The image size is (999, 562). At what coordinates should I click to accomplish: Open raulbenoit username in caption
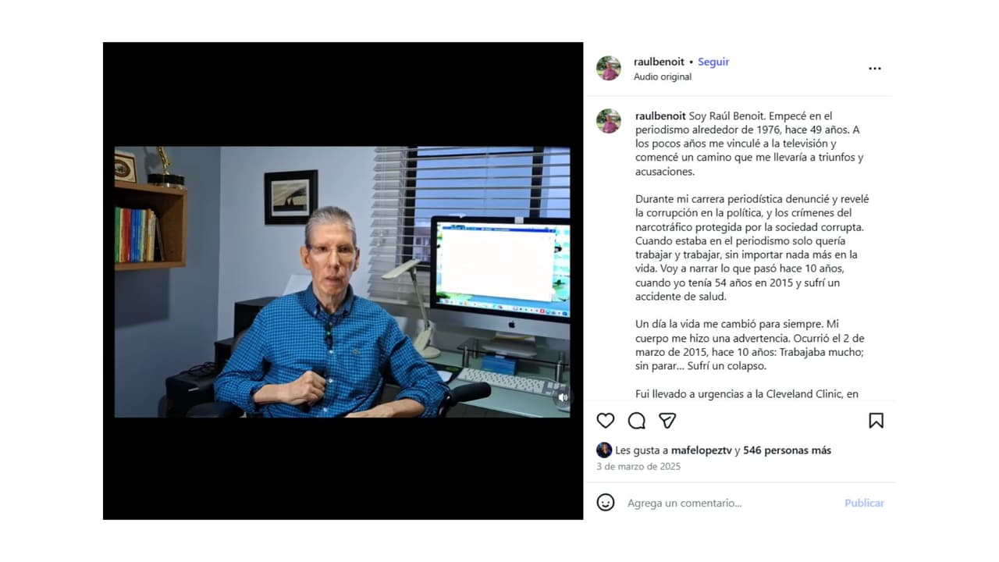[660, 116]
